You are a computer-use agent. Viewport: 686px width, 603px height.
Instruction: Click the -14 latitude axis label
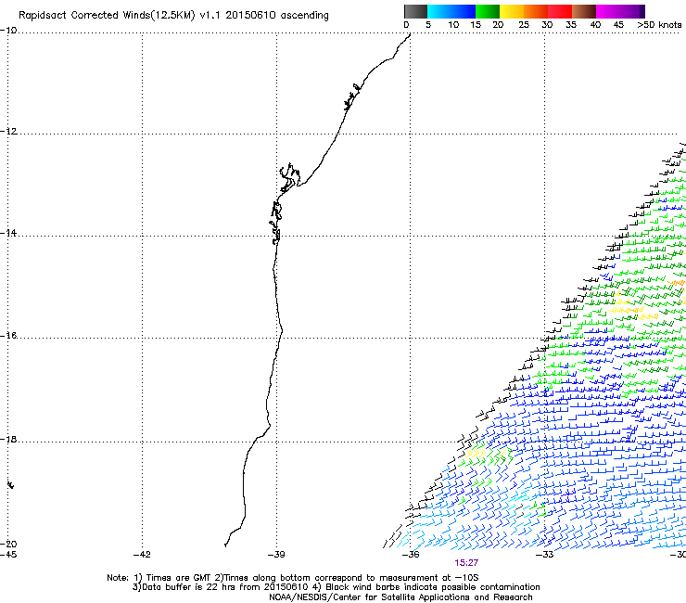8,233
